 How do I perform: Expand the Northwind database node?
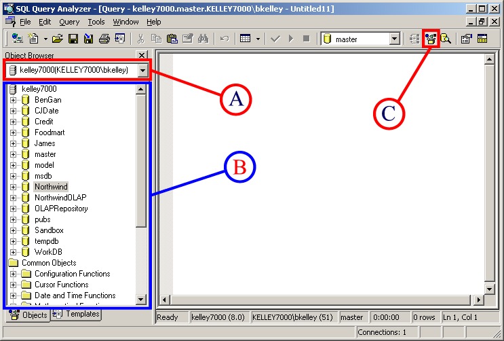click(x=13, y=187)
